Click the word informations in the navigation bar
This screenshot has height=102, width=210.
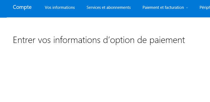pos(63,7)
